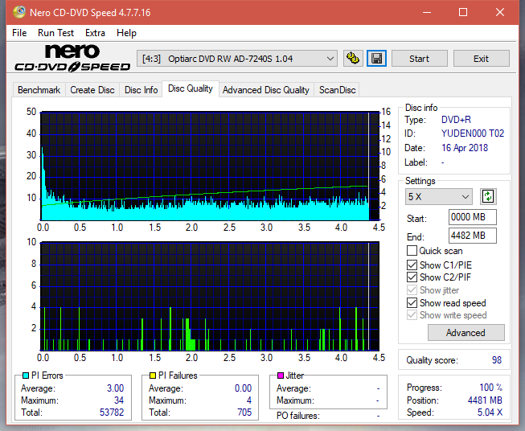The width and height of the screenshot is (525, 431).
Task: Click the magenta Jitter color swatch
Action: 281,376
